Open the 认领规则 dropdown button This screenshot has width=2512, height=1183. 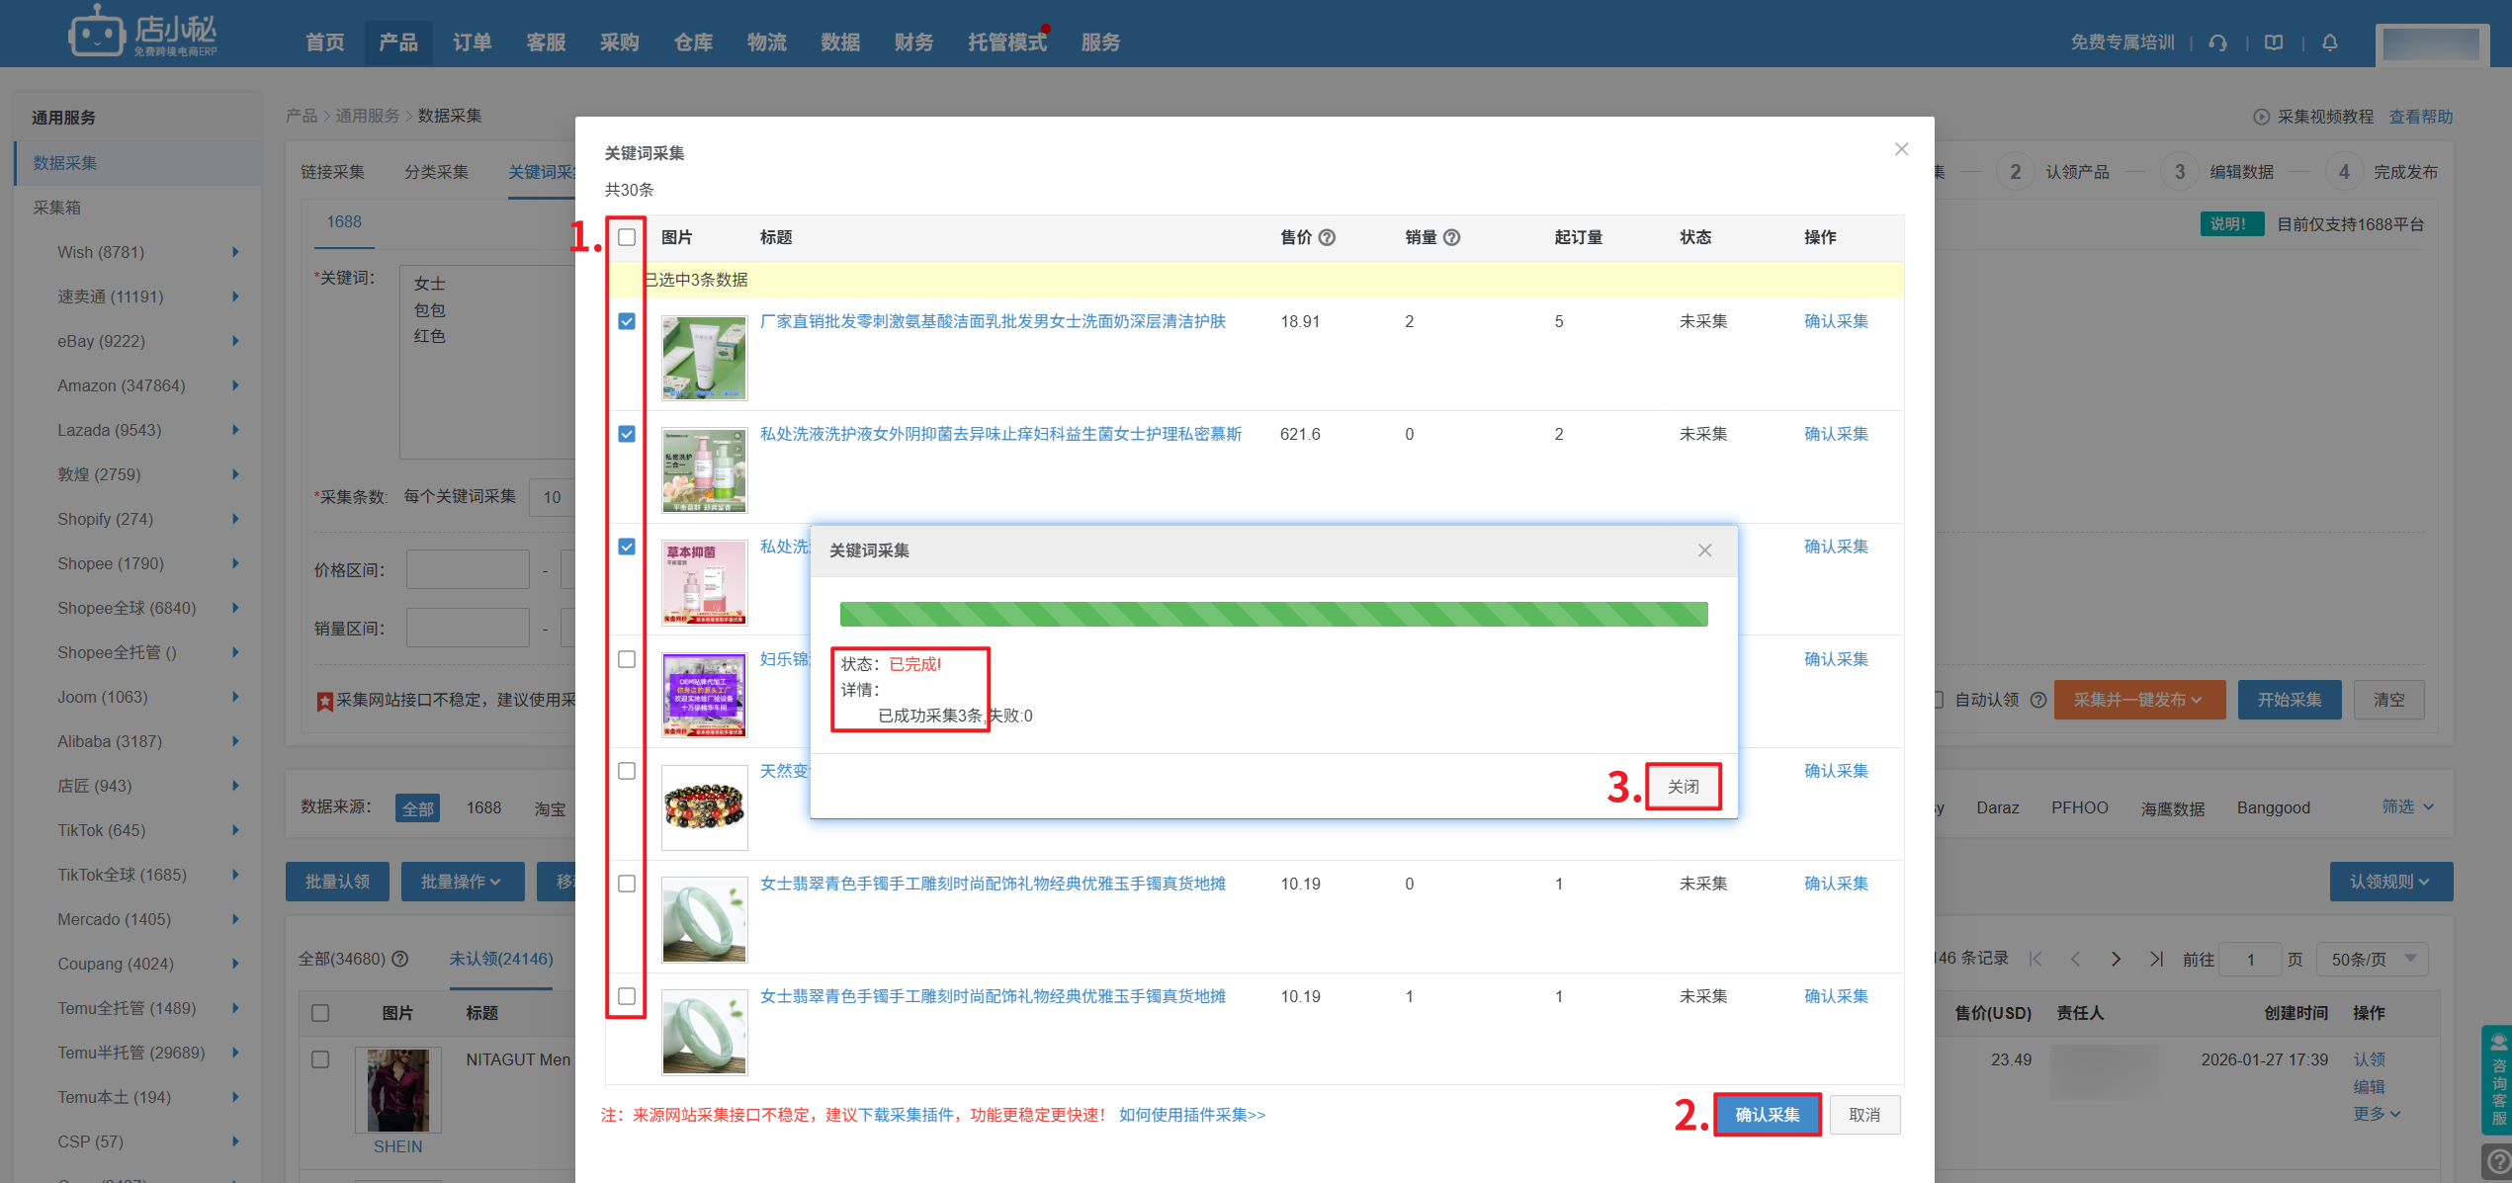point(2390,882)
